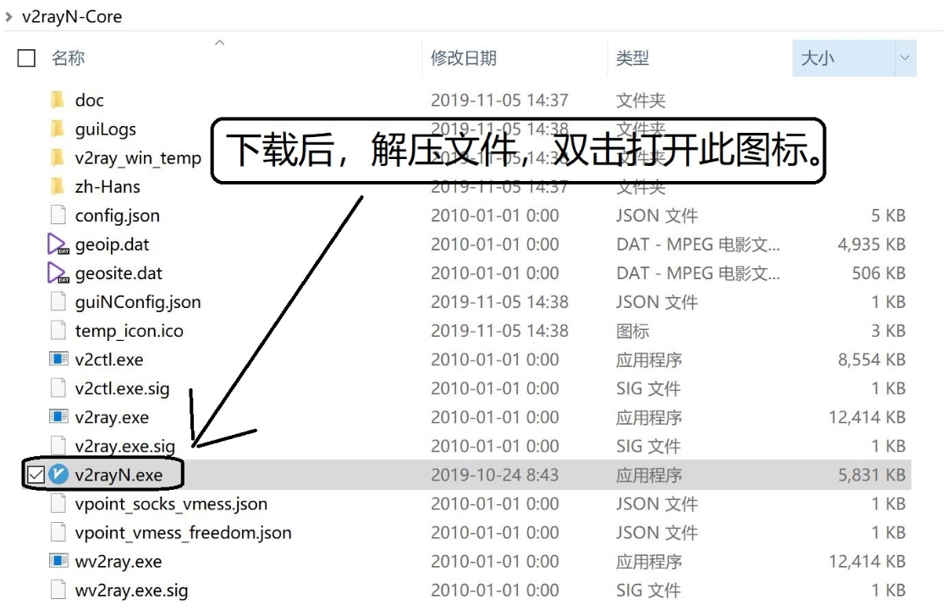Image resolution: width=952 pixels, height=610 pixels.
Task: Select the v2ray_win_temp folder name
Action: click(x=138, y=158)
